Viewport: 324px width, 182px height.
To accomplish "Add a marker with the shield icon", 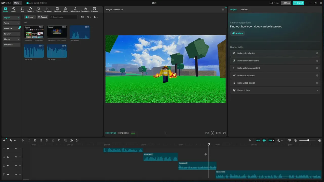I will pyautogui.click(x=59, y=140).
